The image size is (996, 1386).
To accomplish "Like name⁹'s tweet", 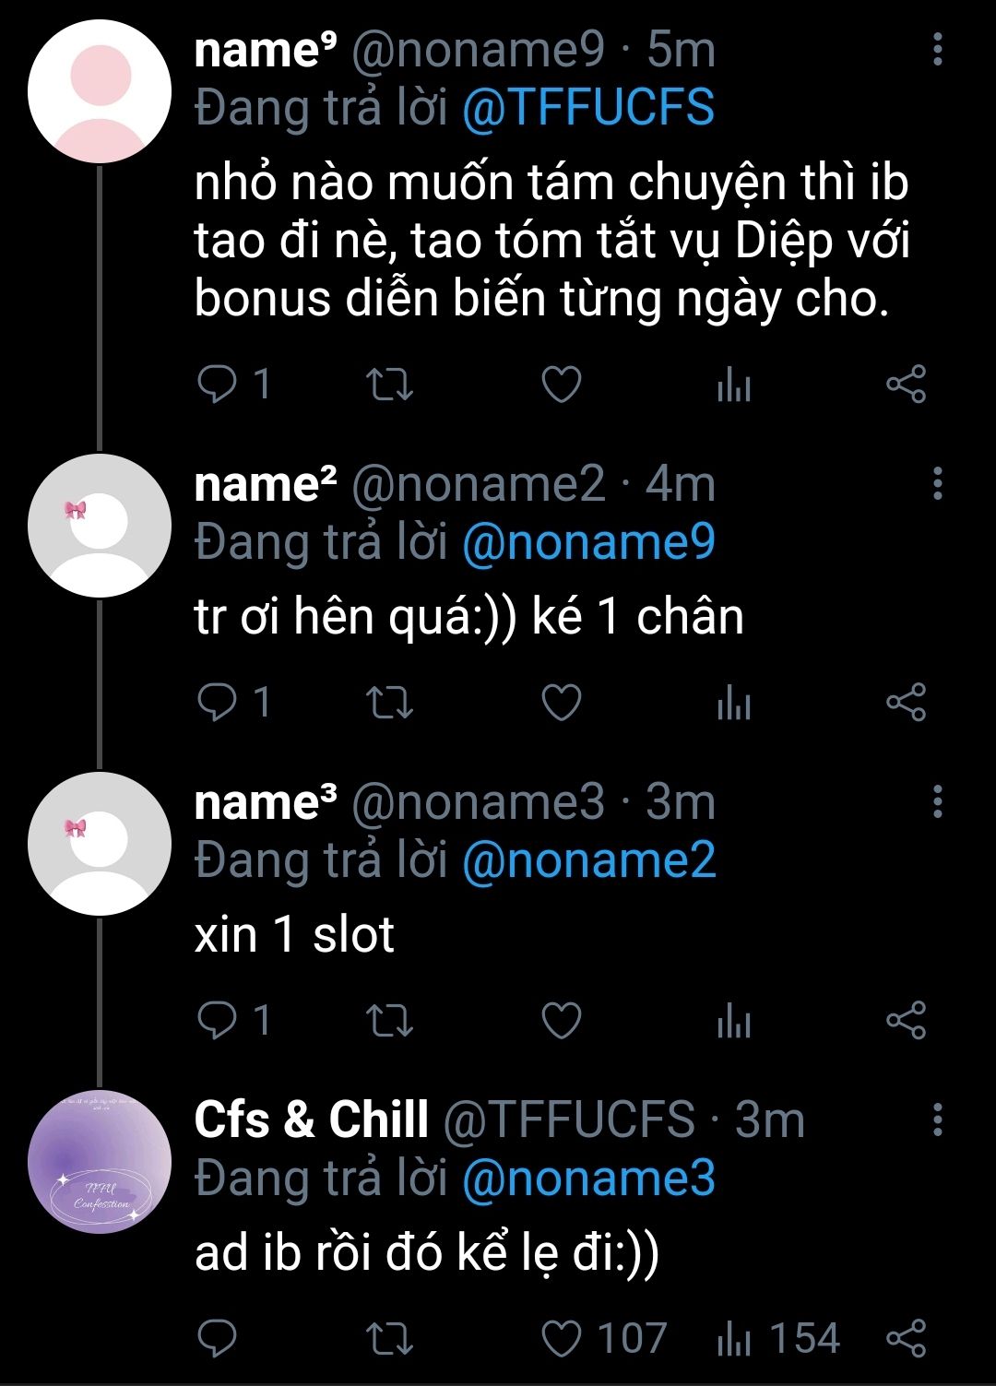I will pyautogui.click(x=561, y=385).
